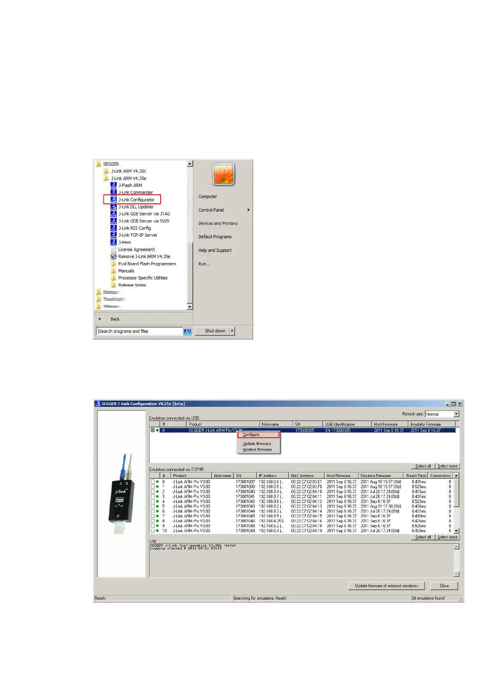489x692 pixels.
Task: Choose Update firmware from context menu
Action: pos(258,444)
